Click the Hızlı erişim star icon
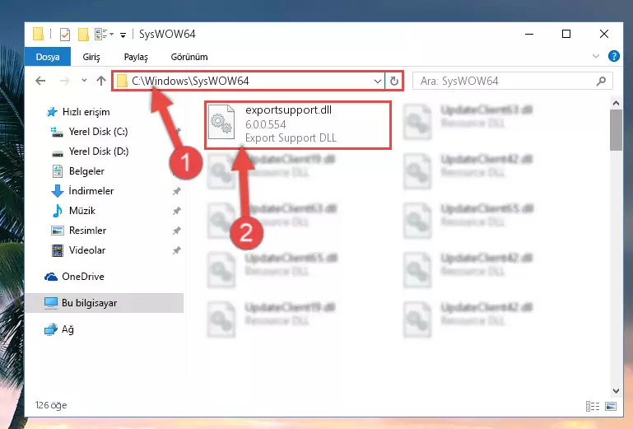Screen dimensions: 633x429 (52, 112)
